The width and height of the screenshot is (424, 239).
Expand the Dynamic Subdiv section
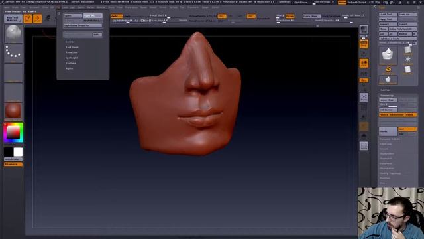coord(390,139)
